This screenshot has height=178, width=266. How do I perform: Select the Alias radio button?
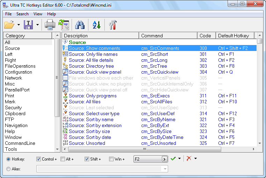point(8,169)
